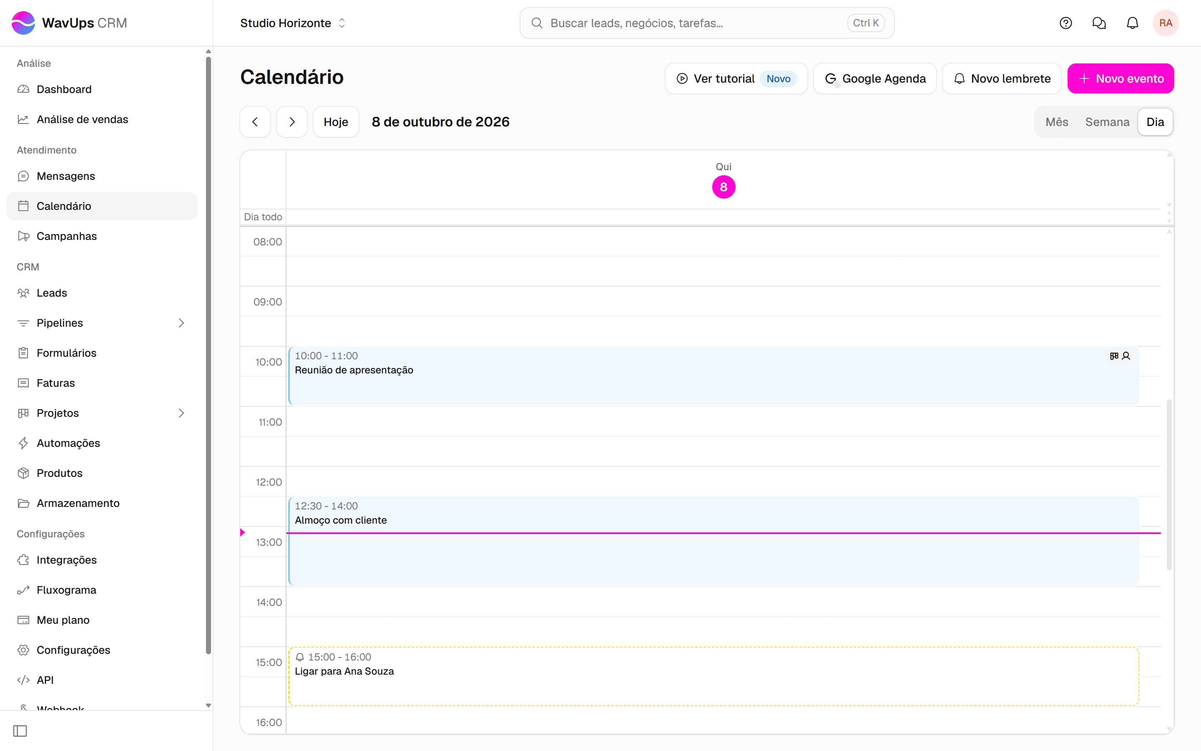Switch to Mês view

[x=1057, y=122]
